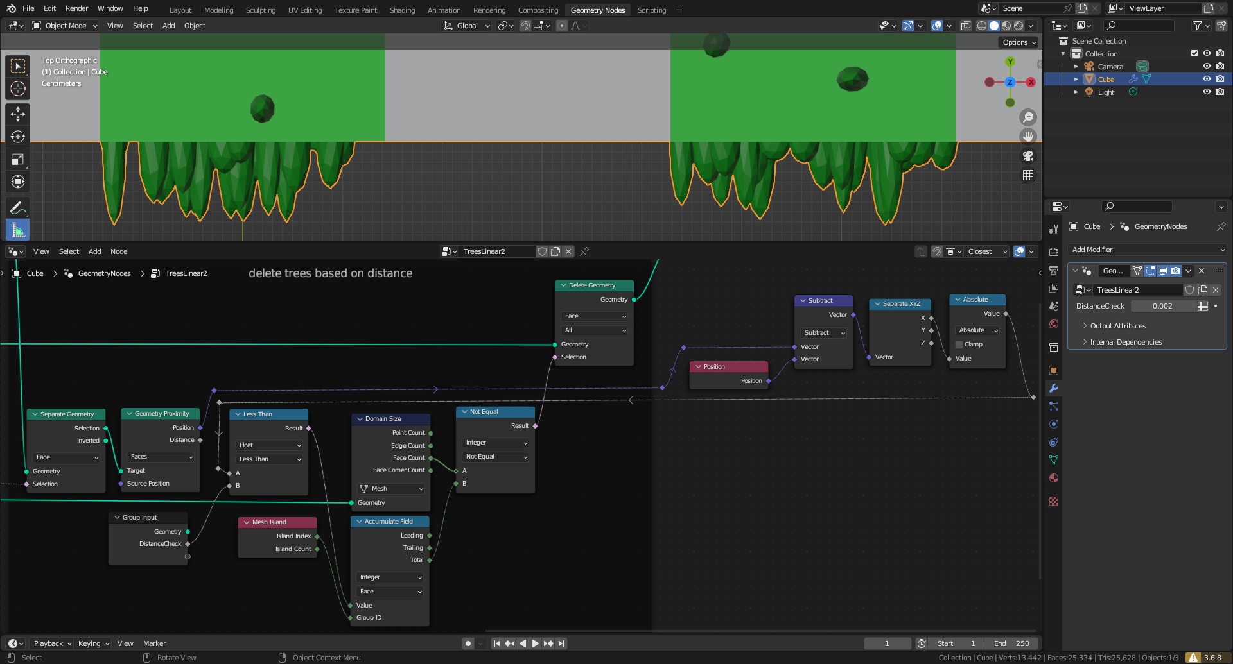The image size is (1233, 664).
Task: Toggle proportional editing button
Action: [562, 26]
